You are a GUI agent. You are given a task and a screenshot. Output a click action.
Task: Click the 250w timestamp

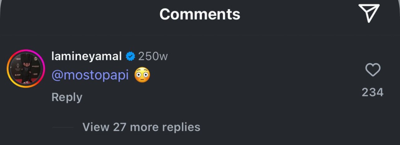pos(153,56)
